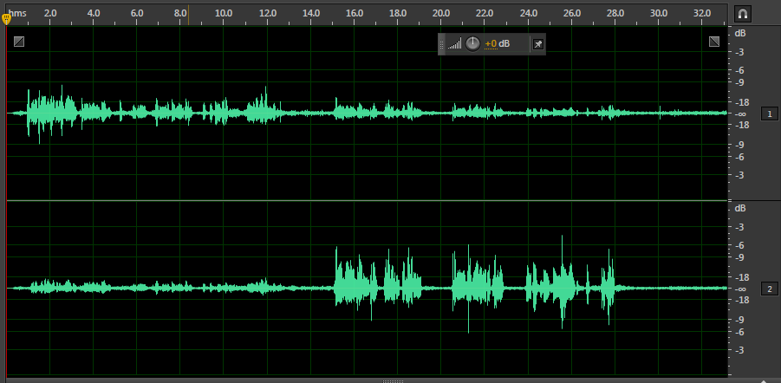Screen dimensions: 781x383
Task: Toggle channel 1 enable button
Action: click(x=770, y=114)
